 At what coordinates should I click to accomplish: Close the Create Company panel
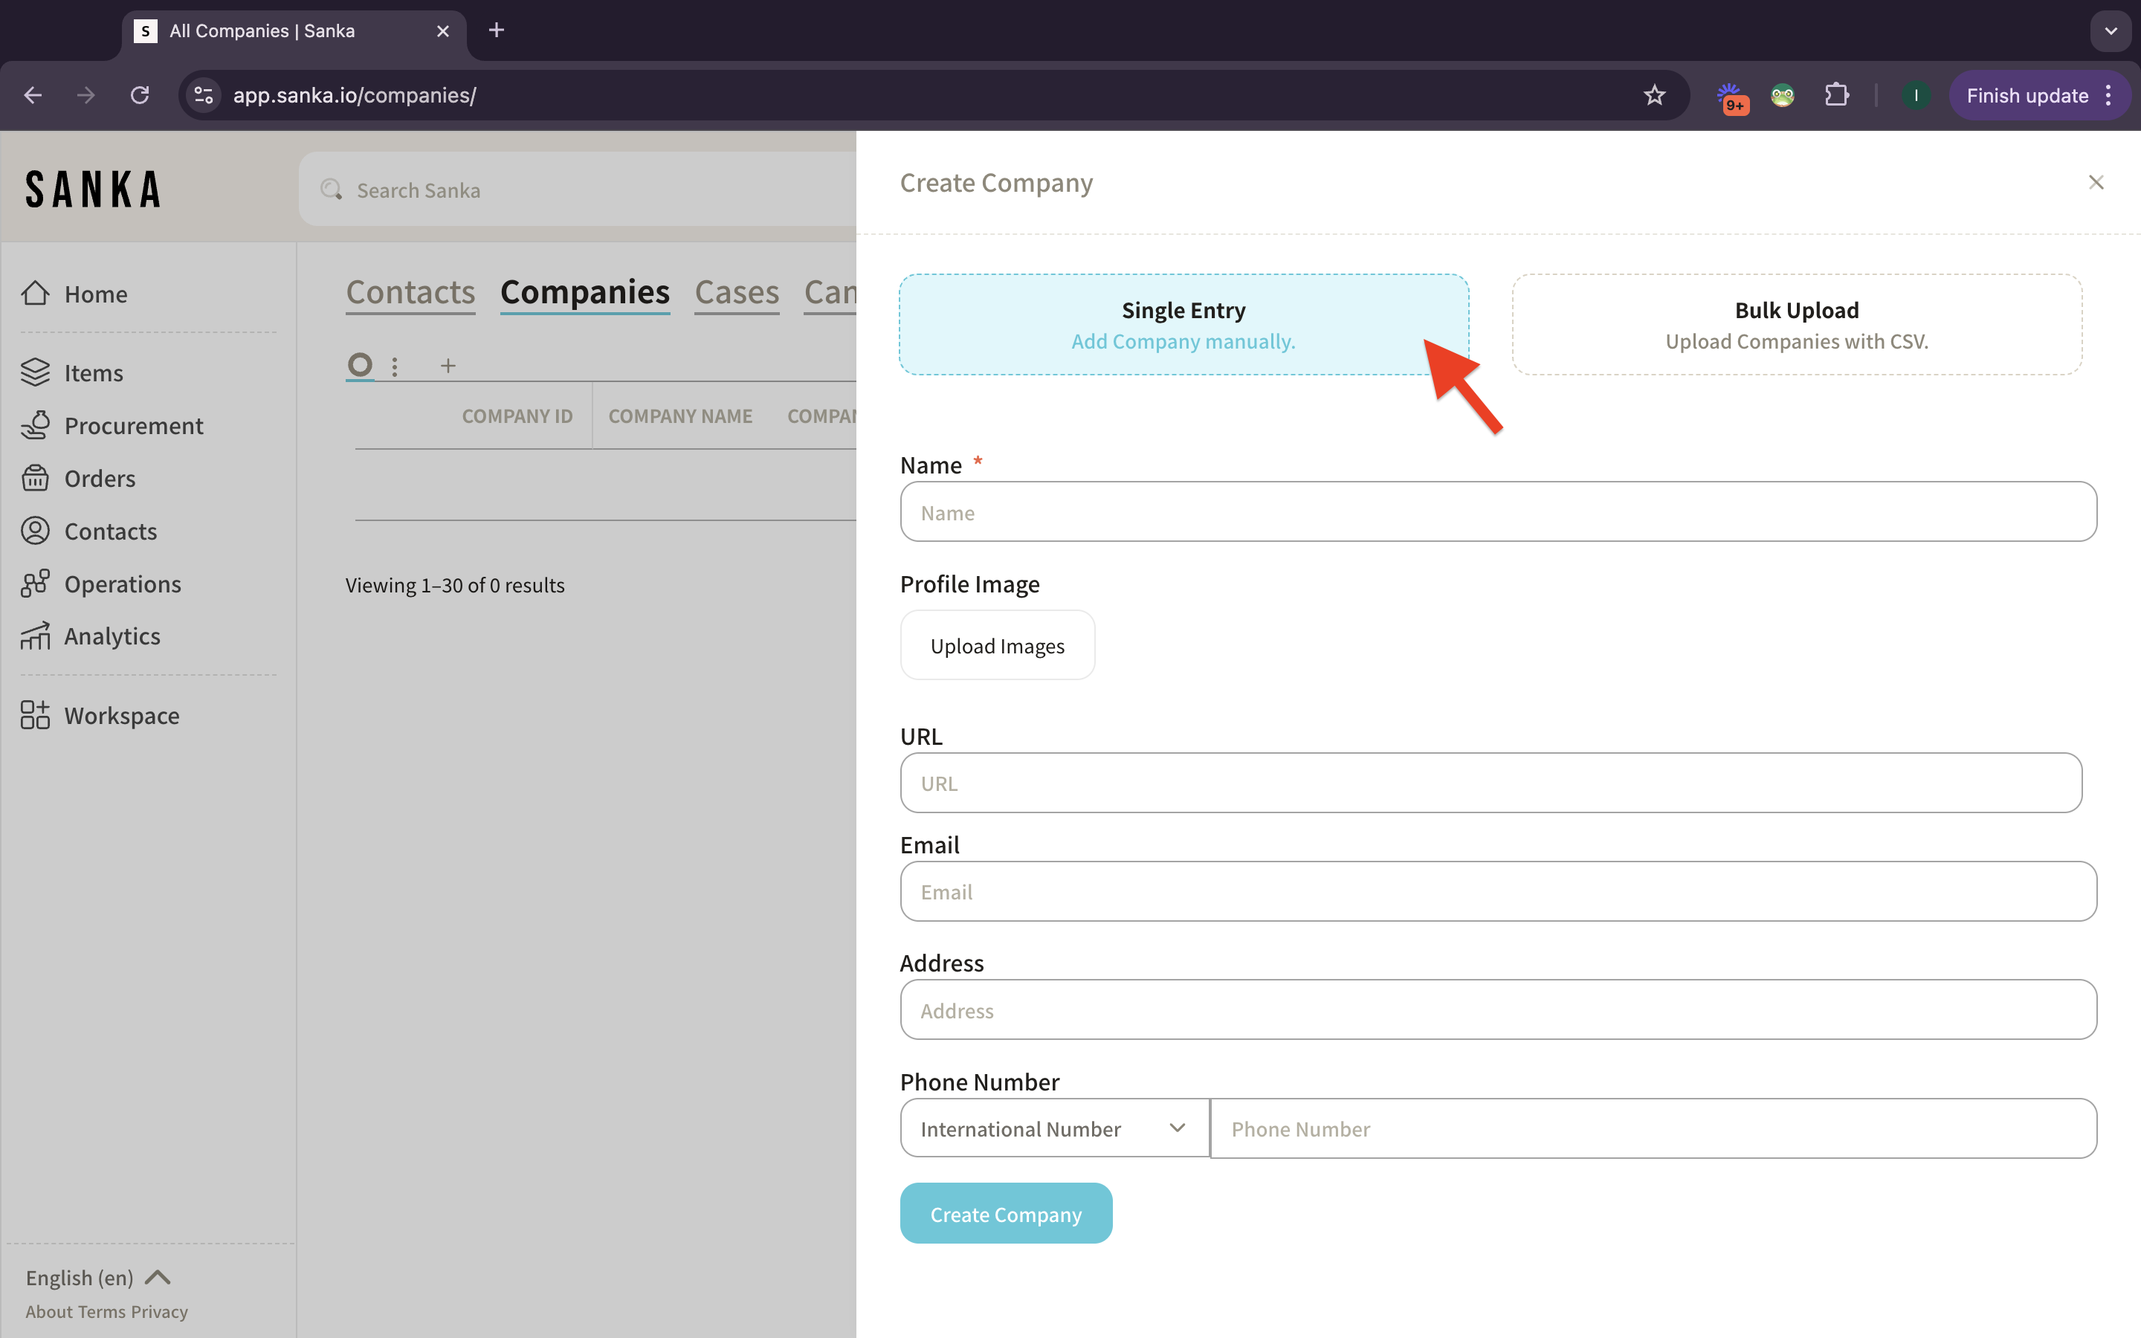[x=2095, y=182]
